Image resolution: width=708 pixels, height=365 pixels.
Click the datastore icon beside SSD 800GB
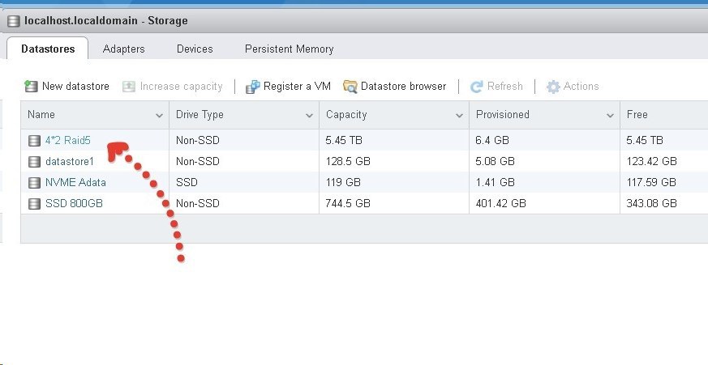tap(34, 204)
